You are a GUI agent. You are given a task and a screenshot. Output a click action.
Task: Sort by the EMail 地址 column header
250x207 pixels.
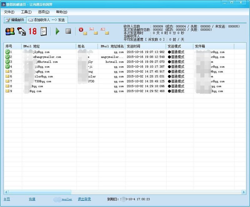pos(49,46)
